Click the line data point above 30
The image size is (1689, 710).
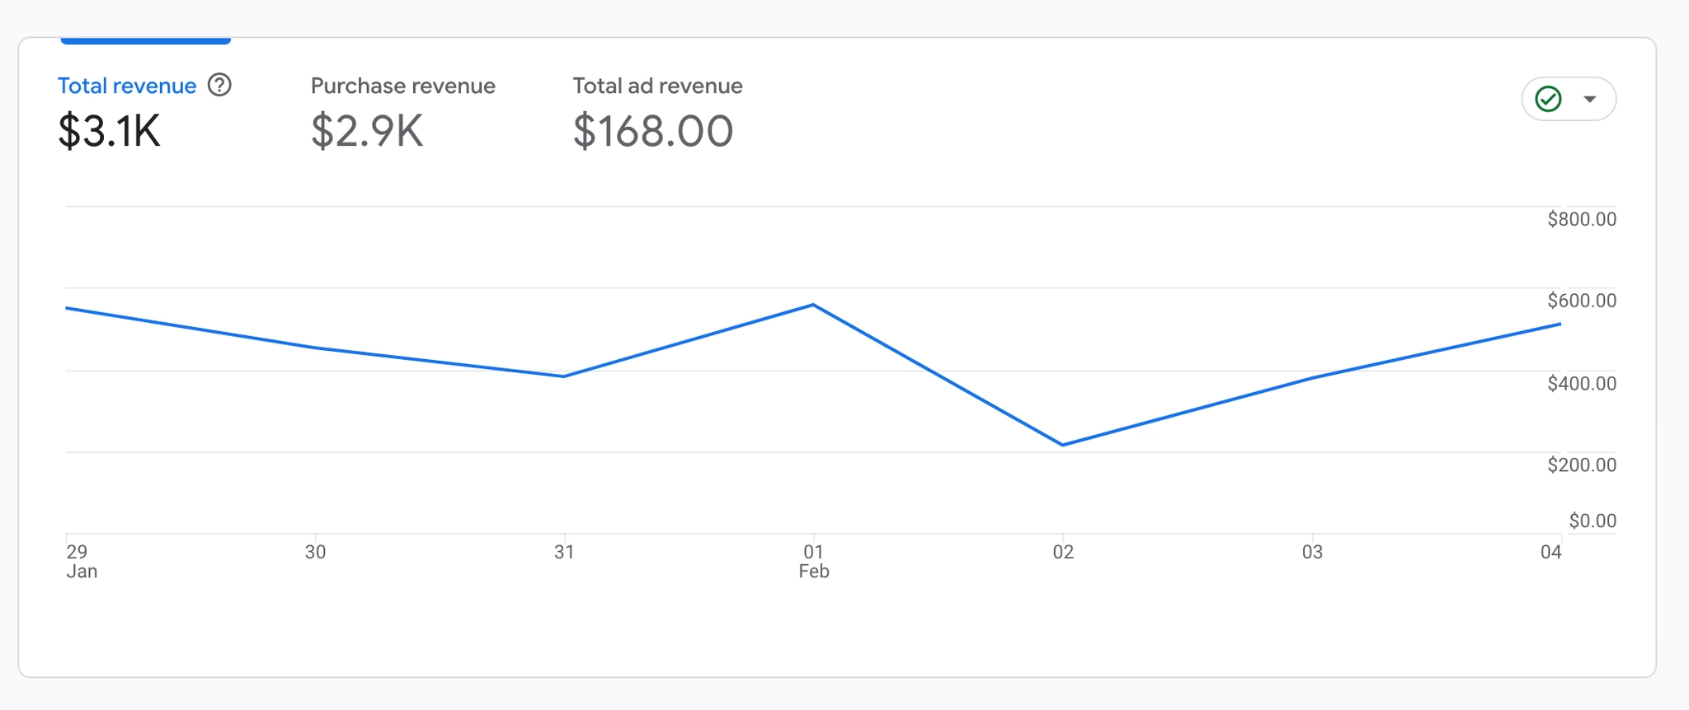tap(316, 348)
